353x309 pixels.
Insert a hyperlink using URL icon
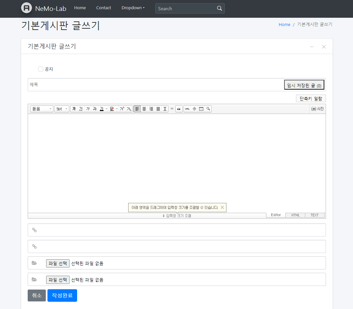pos(187,109)
